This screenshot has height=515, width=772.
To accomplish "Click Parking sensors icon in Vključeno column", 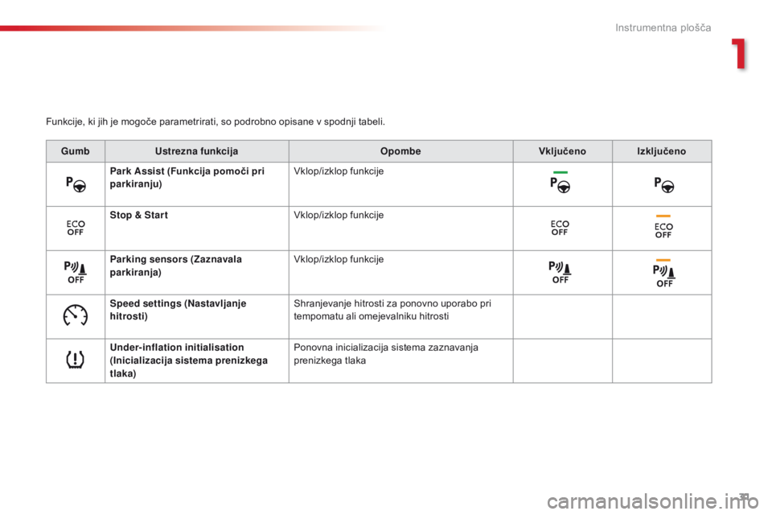I will pyautogui.click(x=561, y=272).
